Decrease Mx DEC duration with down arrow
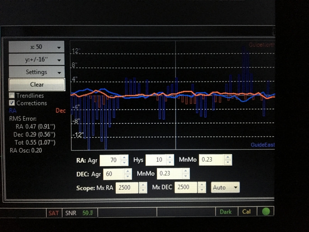Viewport: 309px width, 232px height. (x=202, y=190)
